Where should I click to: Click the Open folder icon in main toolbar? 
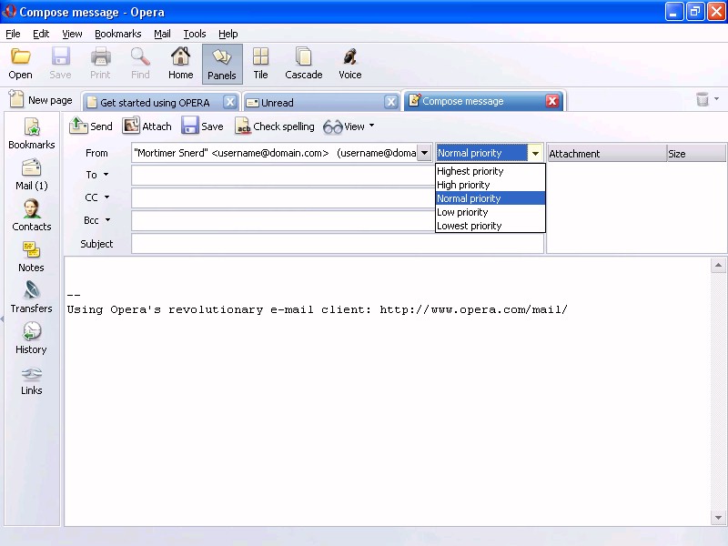[20, 57]
